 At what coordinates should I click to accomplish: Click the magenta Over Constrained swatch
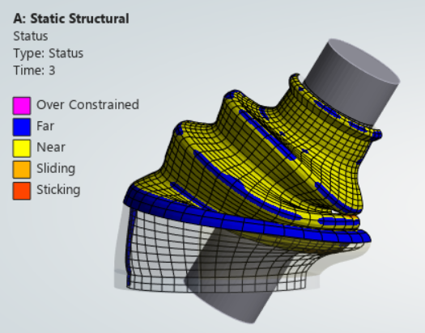22,106
